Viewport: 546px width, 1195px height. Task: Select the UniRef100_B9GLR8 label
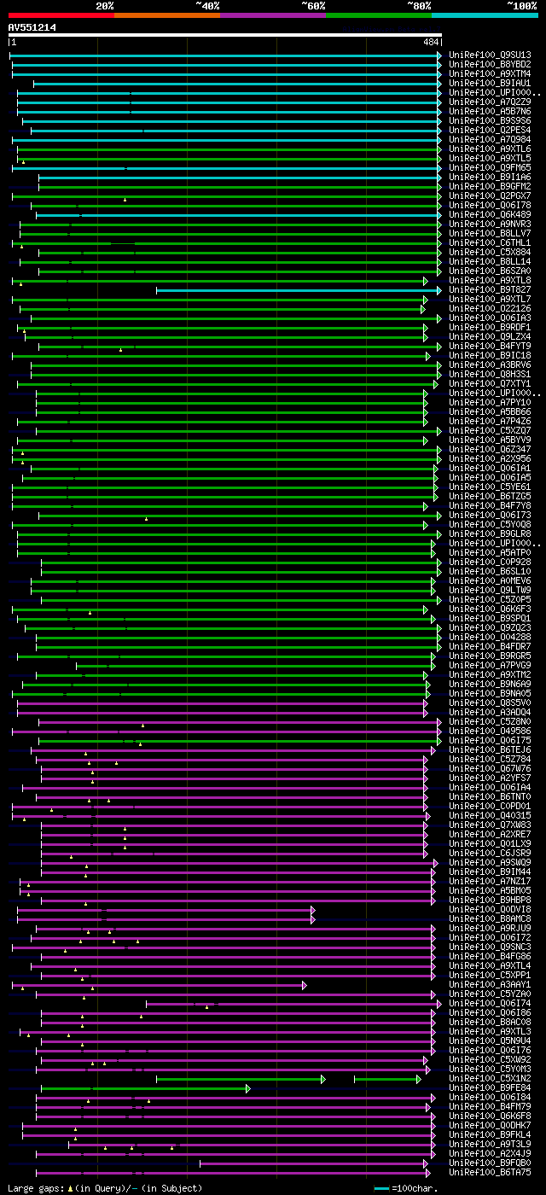(490, 533)
